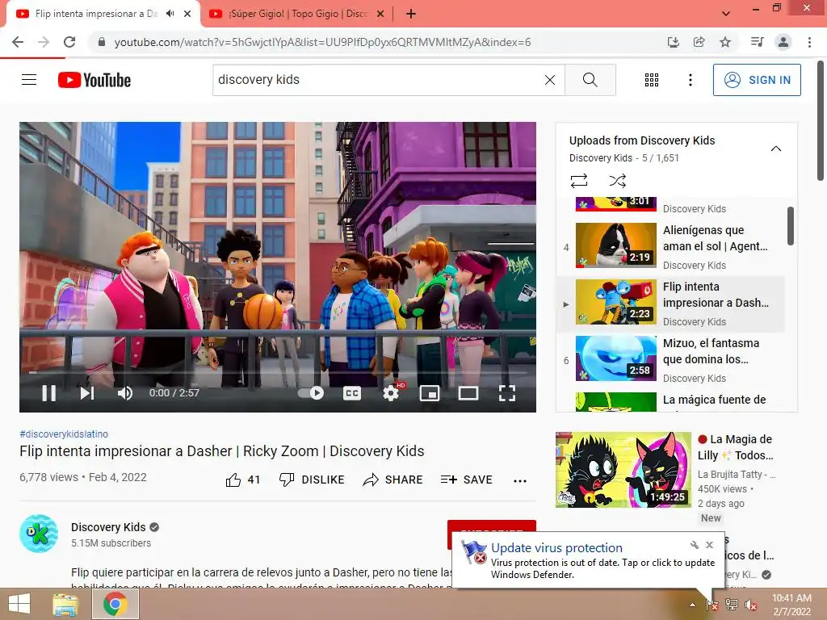827x620 pixels.
Task: Open the player settings gear
Action: click(x=391, y=393)
